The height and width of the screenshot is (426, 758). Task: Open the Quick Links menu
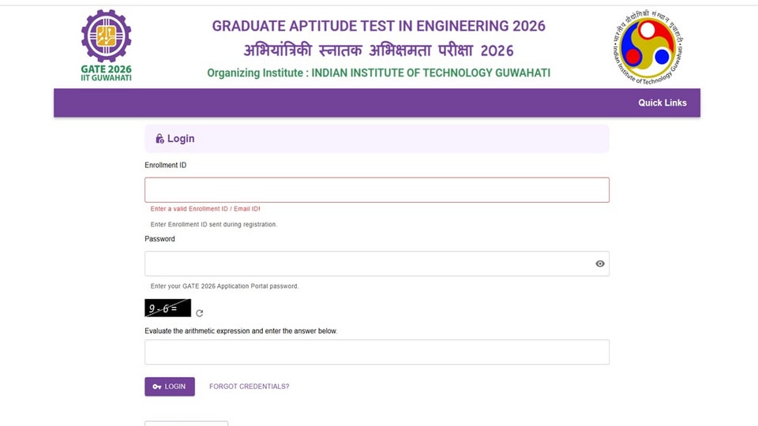click(x=662, y=103)
